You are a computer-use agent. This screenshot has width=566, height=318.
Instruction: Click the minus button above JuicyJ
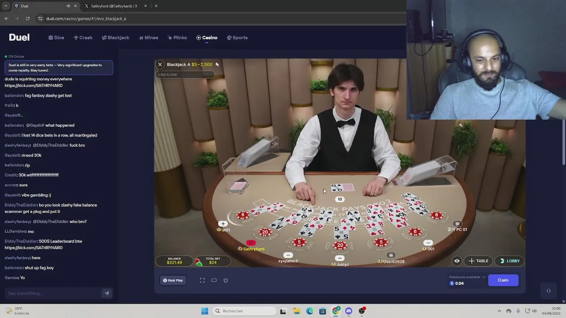click(x=340, y=258)
